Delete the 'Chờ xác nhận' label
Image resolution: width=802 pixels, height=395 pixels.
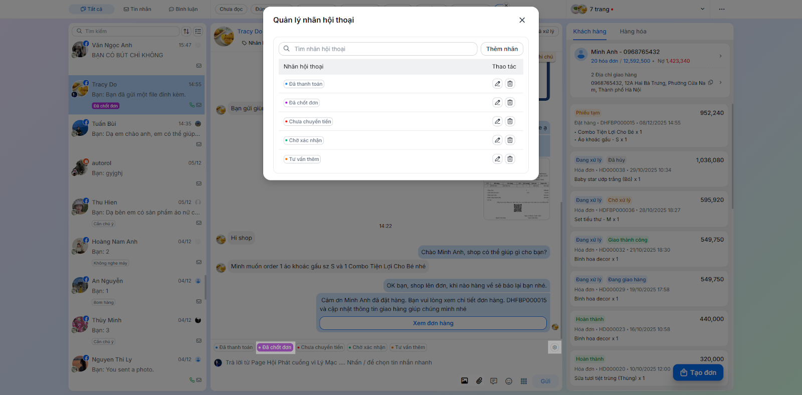(510, 140)
